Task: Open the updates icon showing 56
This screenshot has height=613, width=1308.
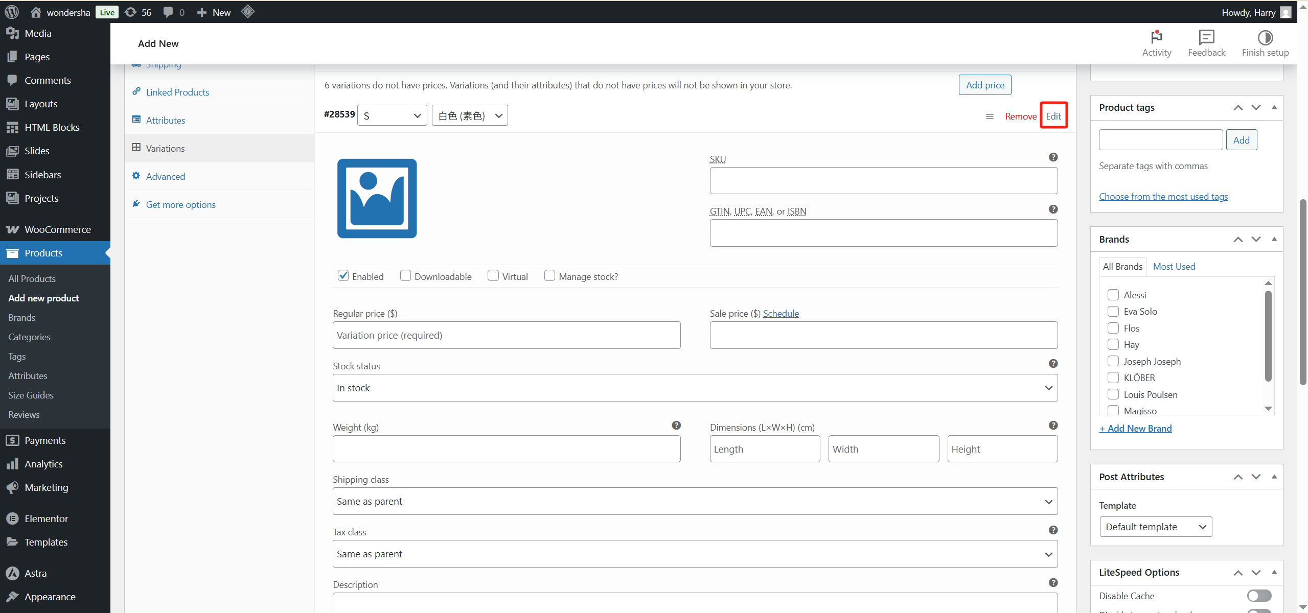Action: tap(131, 12)
